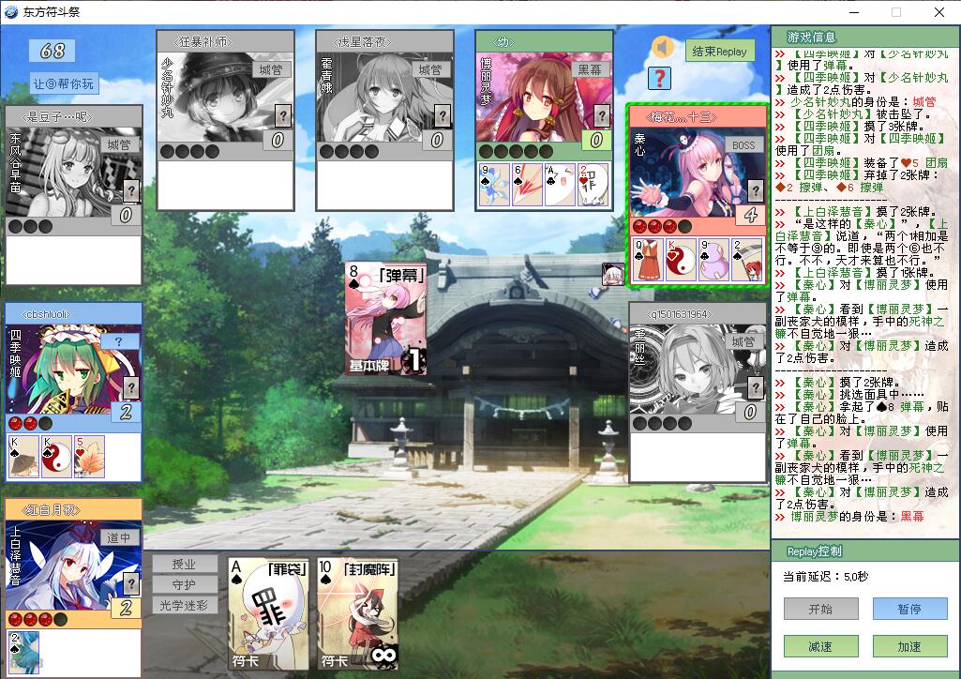Click the ? icon on 少名针妙丸's card
This screenshot has height=679, width=961.
pyautogui.click(x=282, y=115)
